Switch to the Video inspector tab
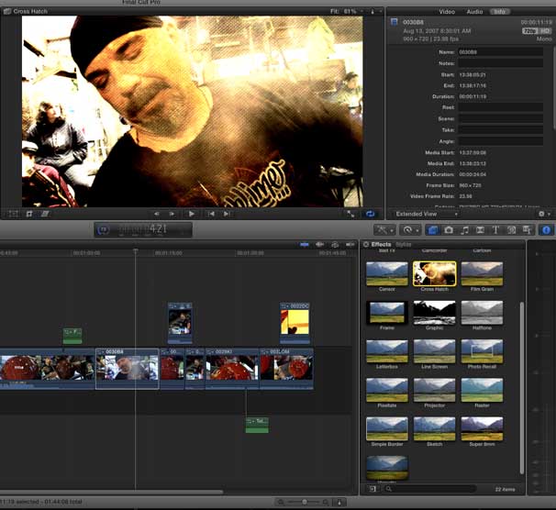The image size is (556, 510). (x=447, y=11)
